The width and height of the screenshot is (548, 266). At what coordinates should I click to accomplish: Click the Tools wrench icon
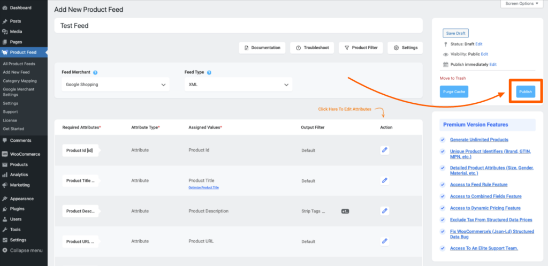(x=5, y=230)
